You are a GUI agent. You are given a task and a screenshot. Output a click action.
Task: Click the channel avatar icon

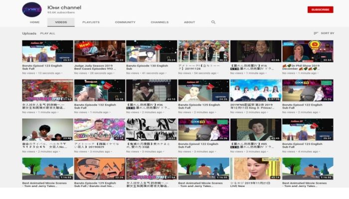pos(32,10)
